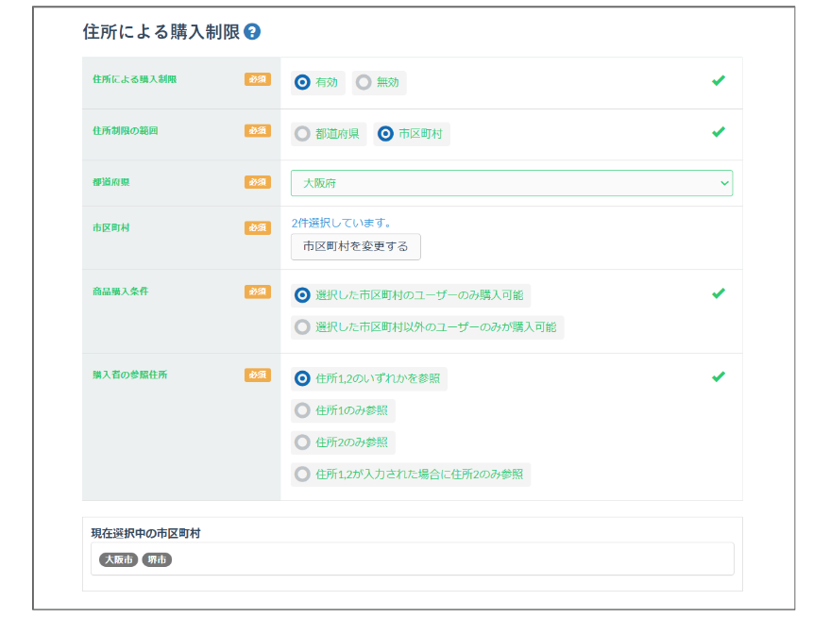Screen dimensions: 830x617
Task: Select 有効 radio button
Action: pos(302,83)
